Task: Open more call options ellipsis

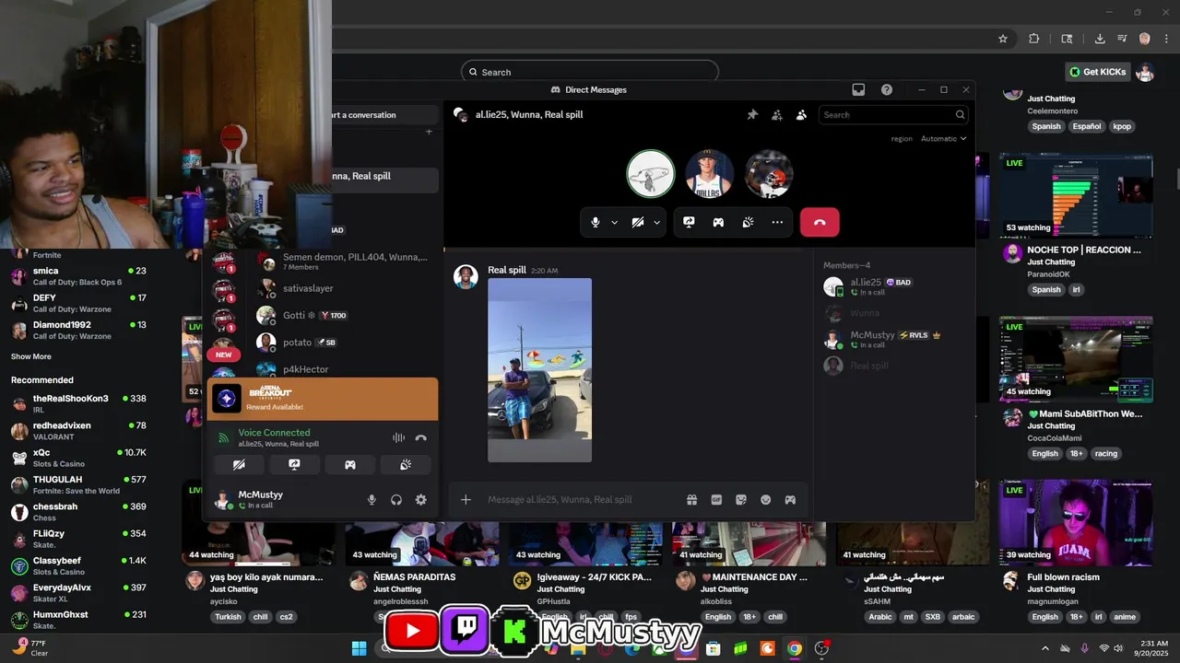Action: click(777, 222)
